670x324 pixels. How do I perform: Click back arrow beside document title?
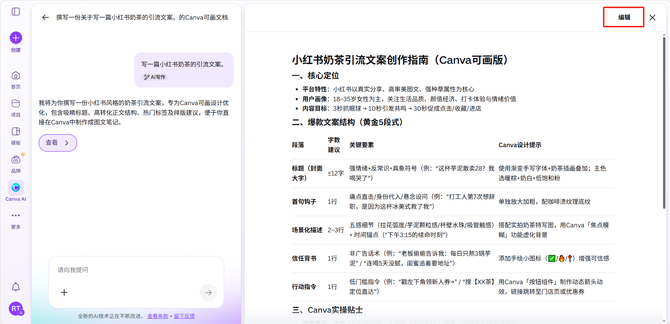click(x=45, y=18)
